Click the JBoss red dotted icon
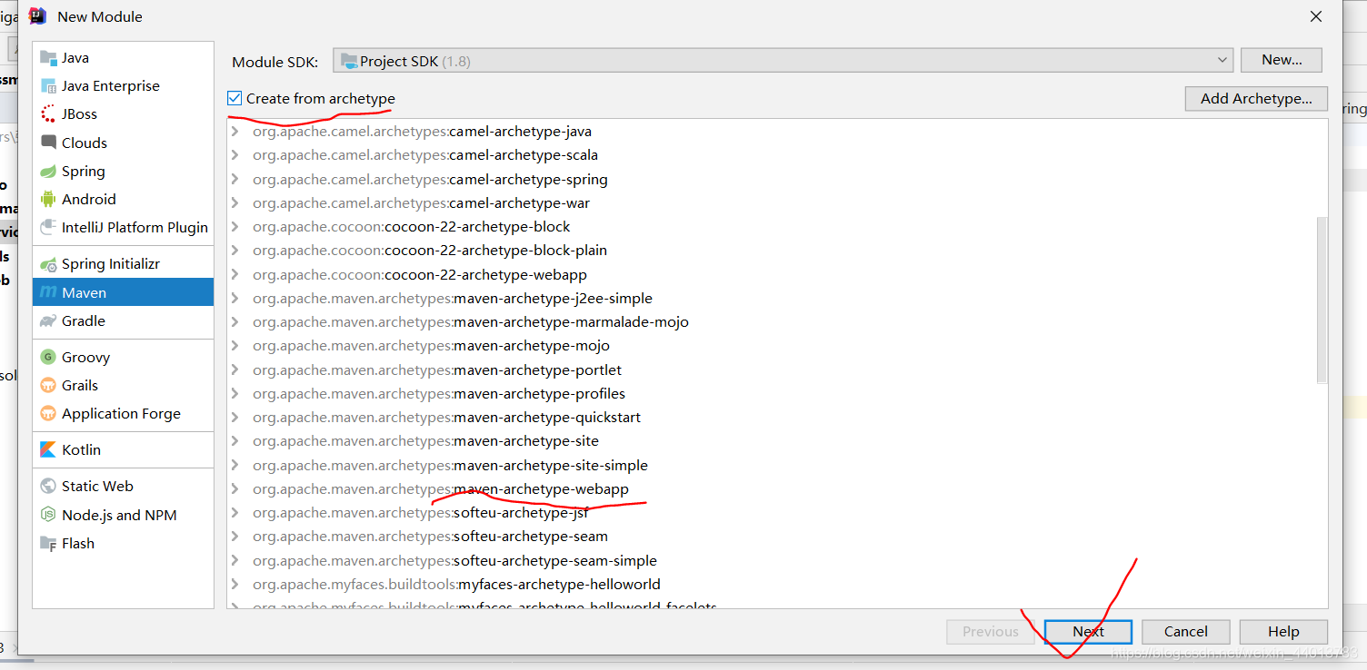 [48, 113]
